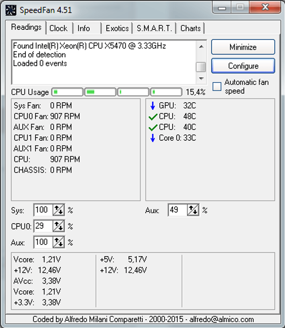285x328 pixels.
Task: Enable the Automatic fan speed checkbox
Action: coord(217,87)
